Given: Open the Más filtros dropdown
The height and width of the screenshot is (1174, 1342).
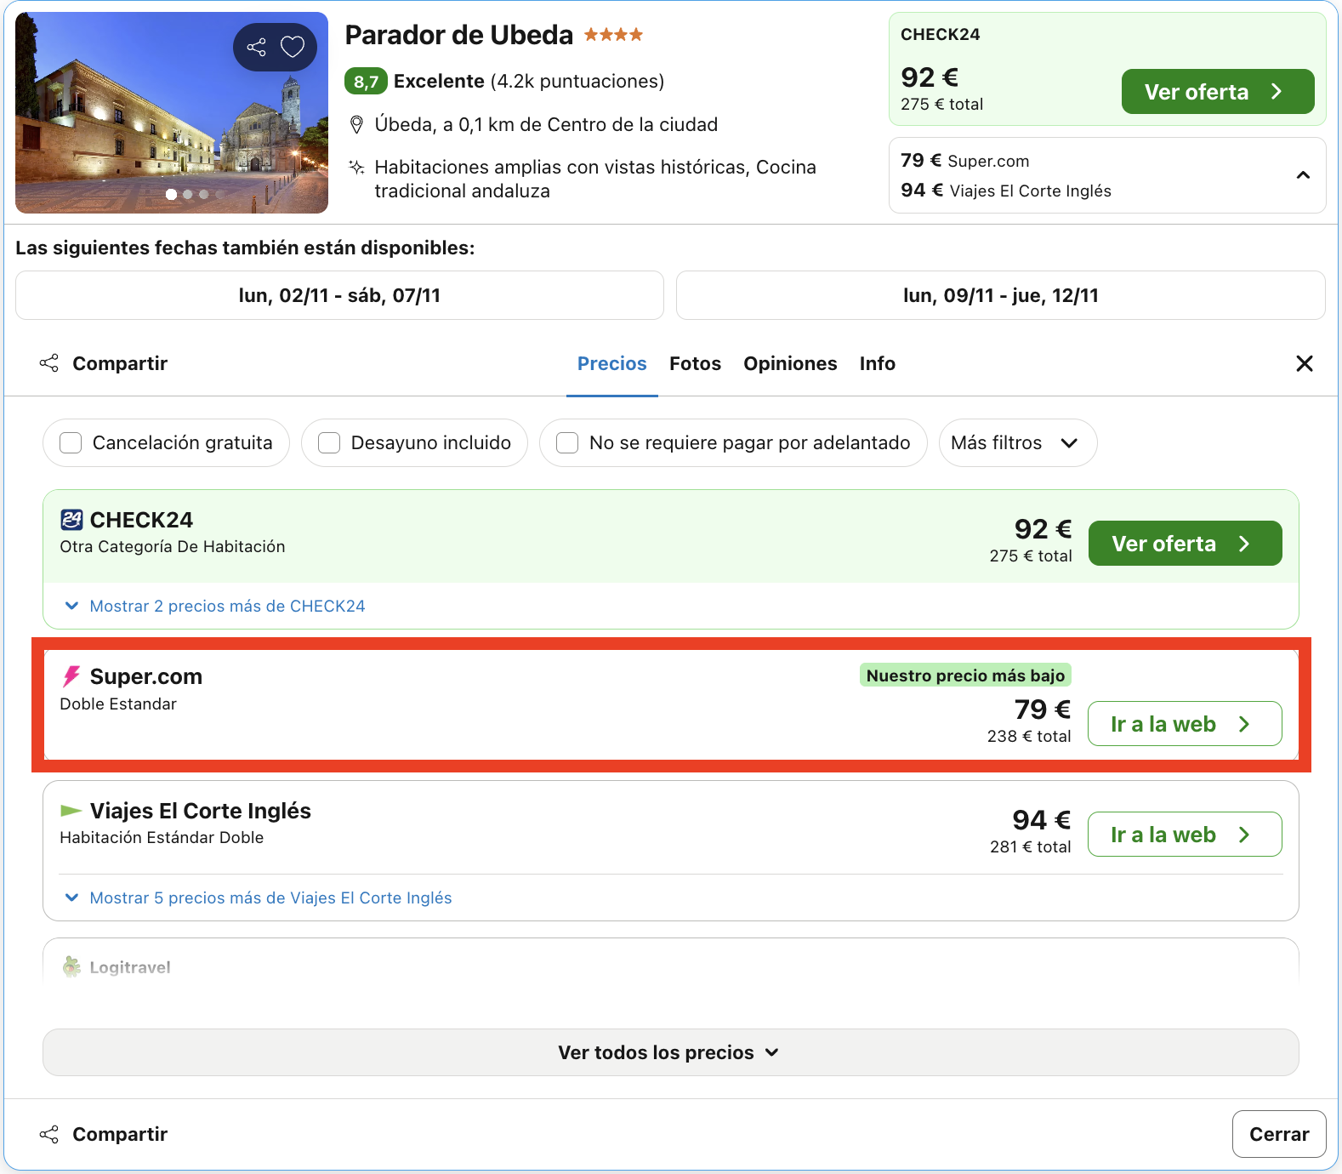Looking at the screenshot, I should pos(1018,442).
